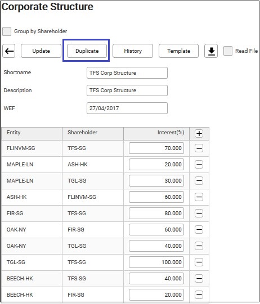Remove the MAPLE-LN ASH-HK row
The width and height of the screenshot is (260, 304).
199,165
